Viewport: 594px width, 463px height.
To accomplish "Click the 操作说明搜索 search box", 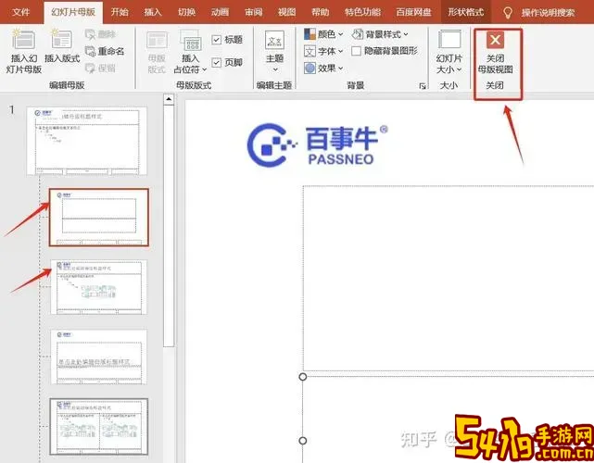I will 548,13.
